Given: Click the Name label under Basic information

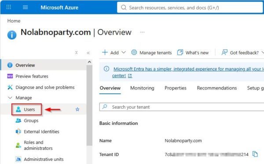Looking at the screenshot, I should coord(106,141).
